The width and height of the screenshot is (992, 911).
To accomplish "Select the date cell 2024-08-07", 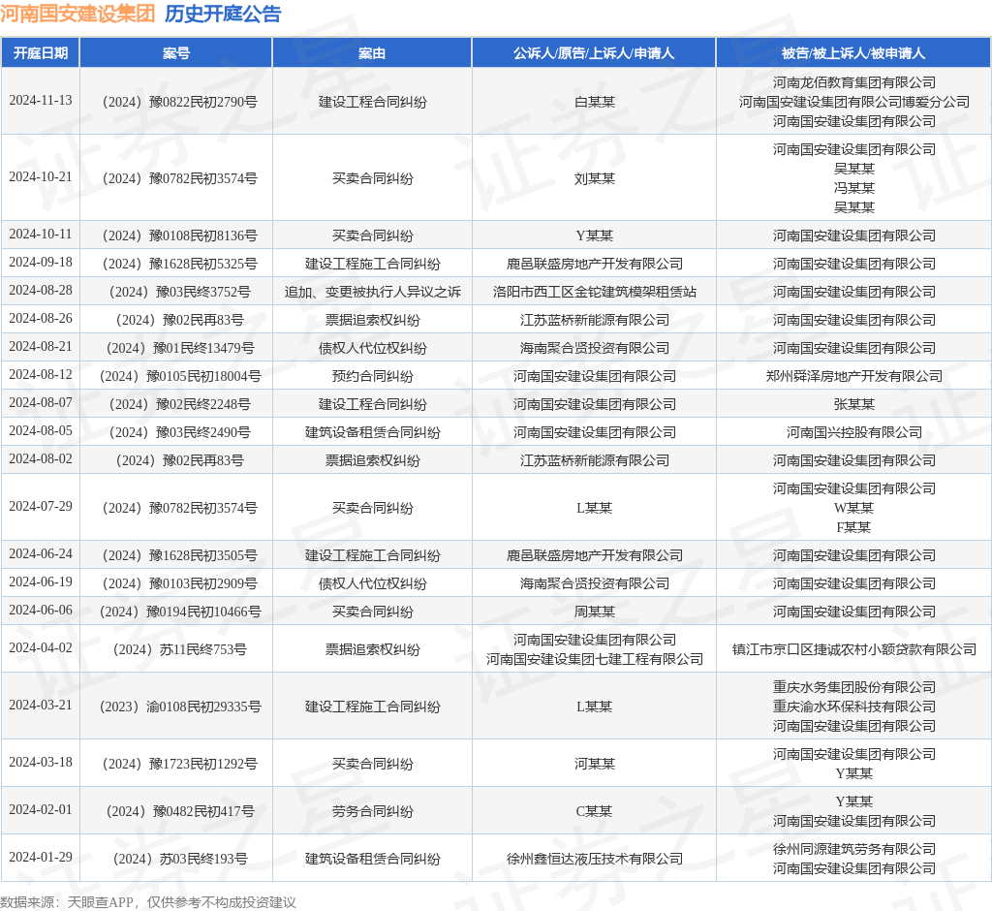I will tap(41, 402).
